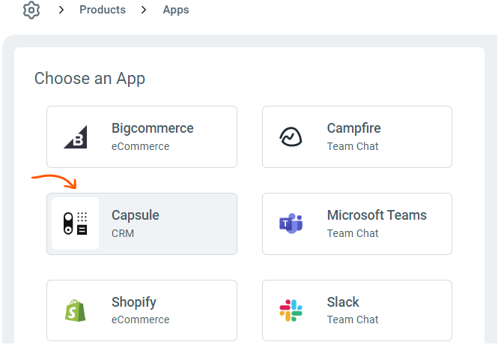The height and width of the screenshot is (345, 498).
Task: Click the chevron after the gear icon
Action: point(61,10)
